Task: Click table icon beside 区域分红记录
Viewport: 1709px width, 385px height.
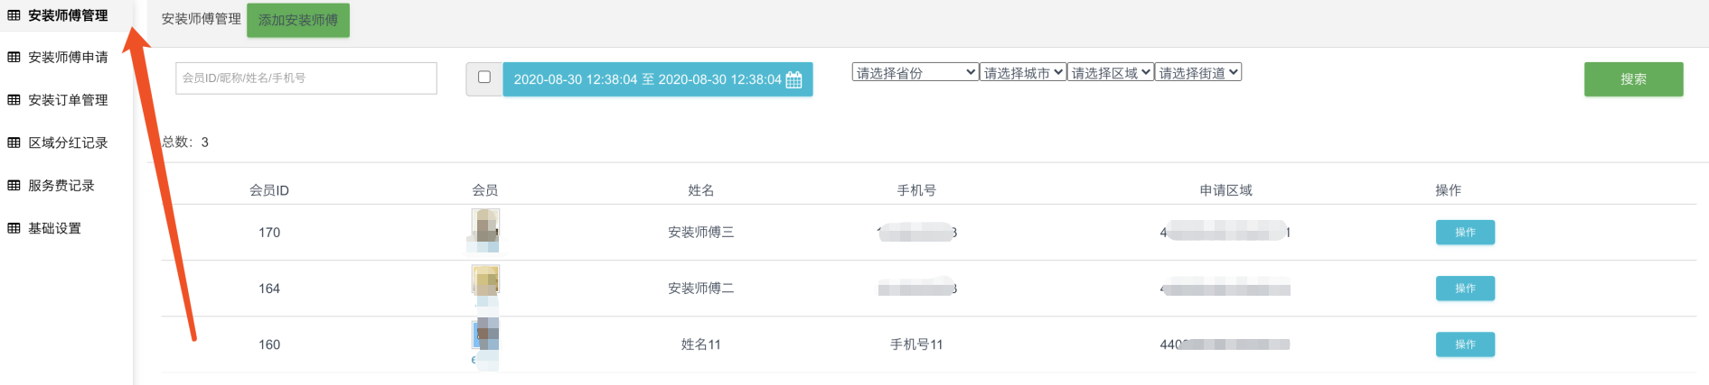Action: [14, 142]
